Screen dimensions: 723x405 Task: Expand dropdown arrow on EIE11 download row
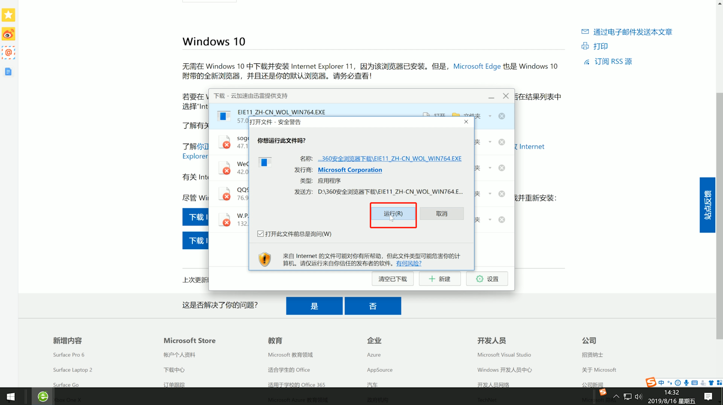point(490,116)
